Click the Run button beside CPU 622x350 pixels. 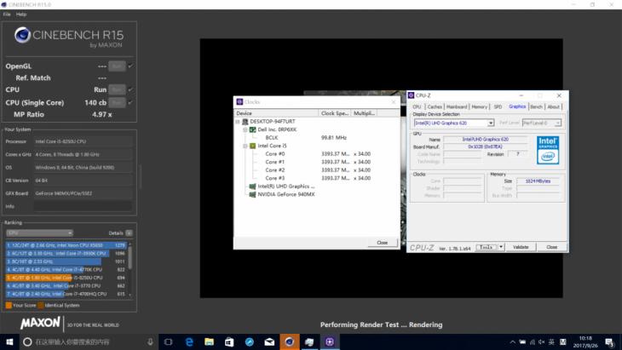tap(117, 89)
